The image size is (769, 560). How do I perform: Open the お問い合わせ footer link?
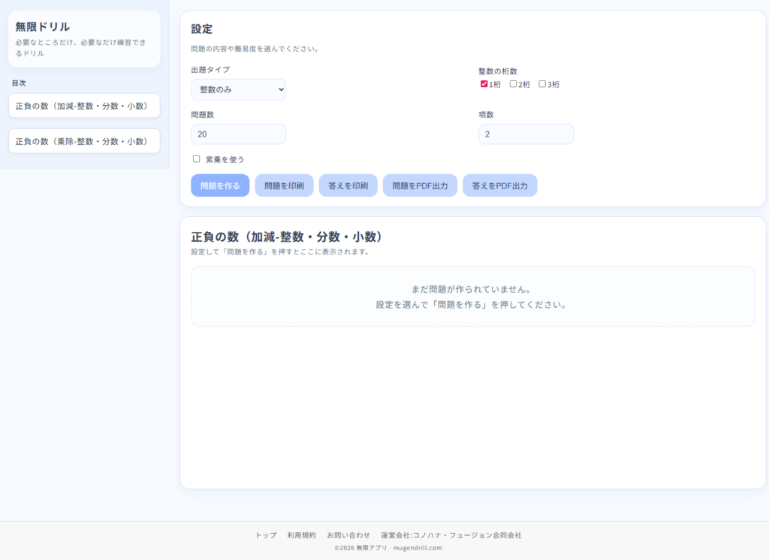point(348,535)
